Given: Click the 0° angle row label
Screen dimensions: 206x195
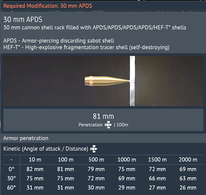Looking at the screenshot, I should pos(12,169).
